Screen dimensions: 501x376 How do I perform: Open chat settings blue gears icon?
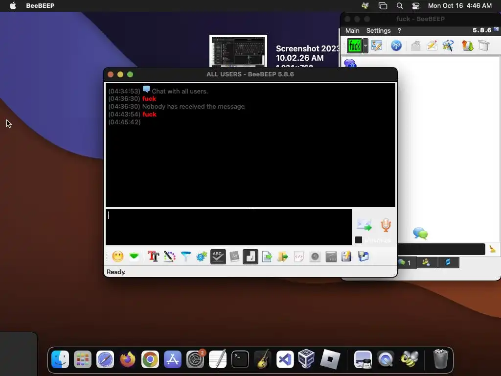[x=202, y=257]
